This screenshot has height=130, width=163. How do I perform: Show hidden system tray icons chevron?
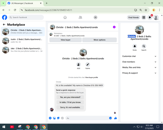click(x=134, y=127)
